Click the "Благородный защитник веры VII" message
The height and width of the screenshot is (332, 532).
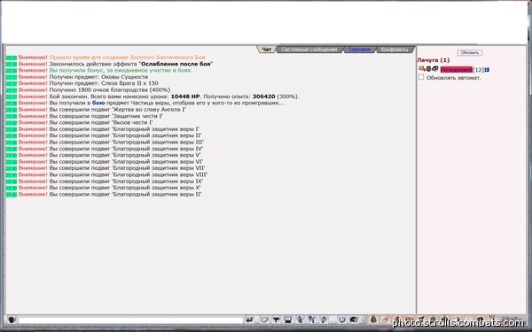(127, 168)
